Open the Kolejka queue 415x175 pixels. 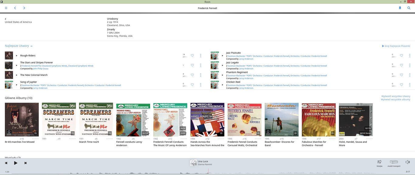click(379, 163)
